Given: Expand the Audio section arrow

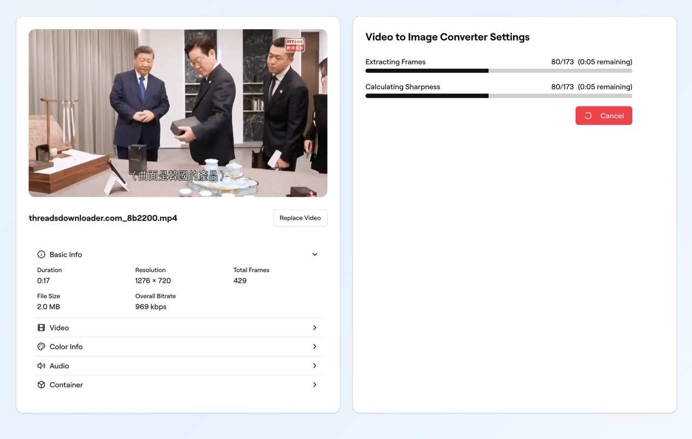Looking at the screenshot, I should click(x=315, y=366).
